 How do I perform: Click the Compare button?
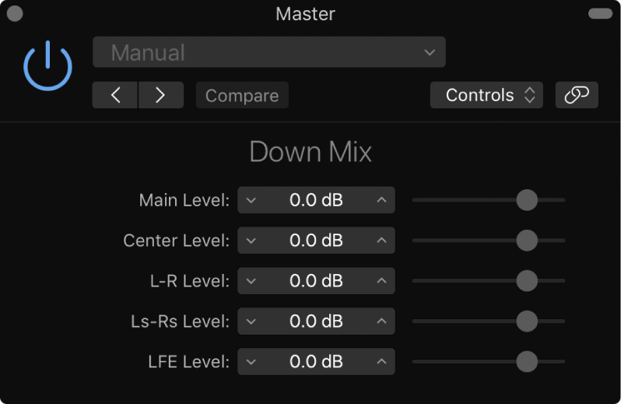[242, 95]
